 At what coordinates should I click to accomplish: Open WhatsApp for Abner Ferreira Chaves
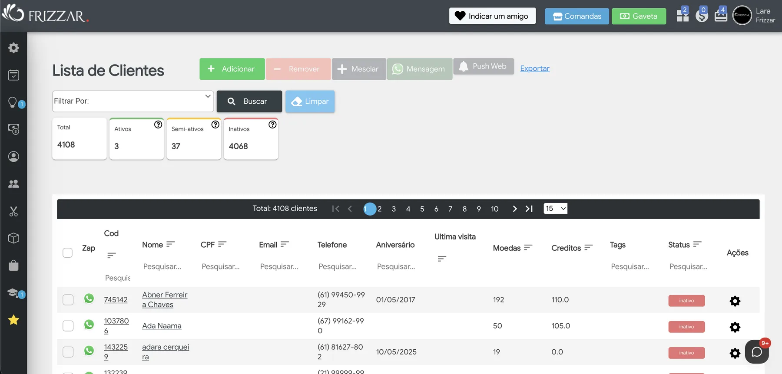[x=89, y=299]
